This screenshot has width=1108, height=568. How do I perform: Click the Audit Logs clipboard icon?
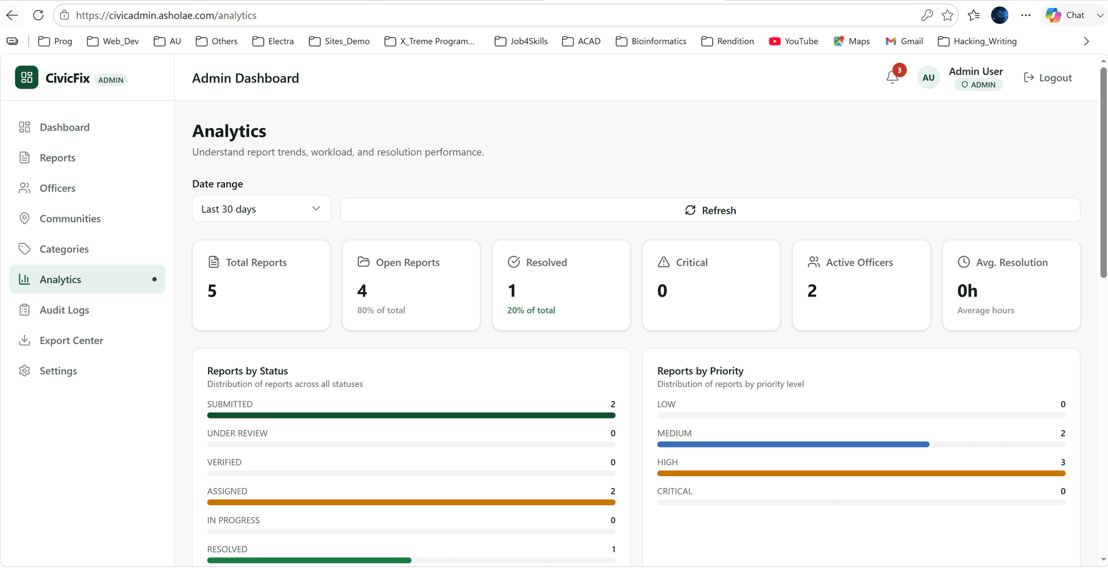24,310
